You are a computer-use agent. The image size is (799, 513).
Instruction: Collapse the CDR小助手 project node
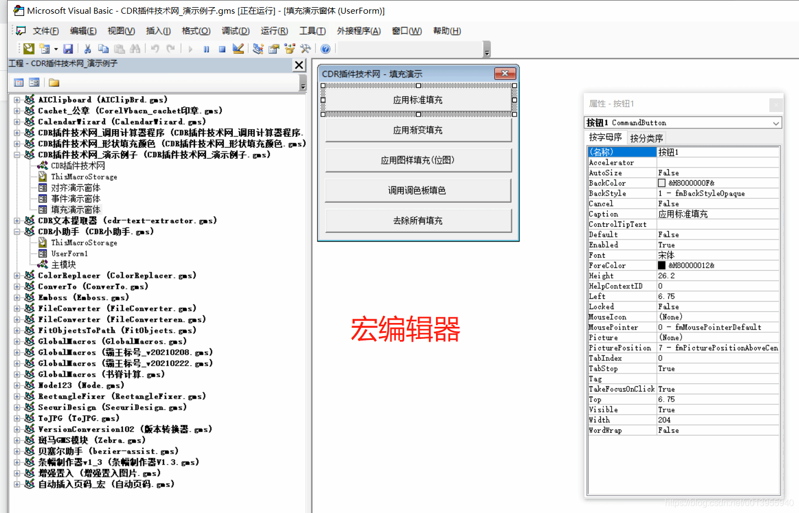(18, 231)
